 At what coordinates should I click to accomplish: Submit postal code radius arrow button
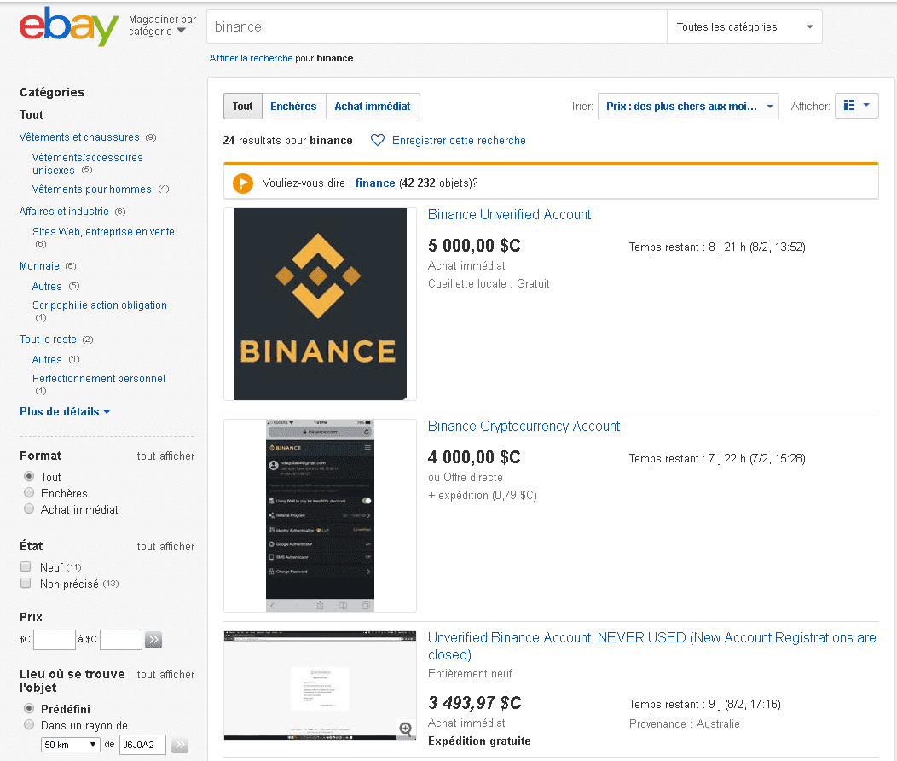click(180, 745)
